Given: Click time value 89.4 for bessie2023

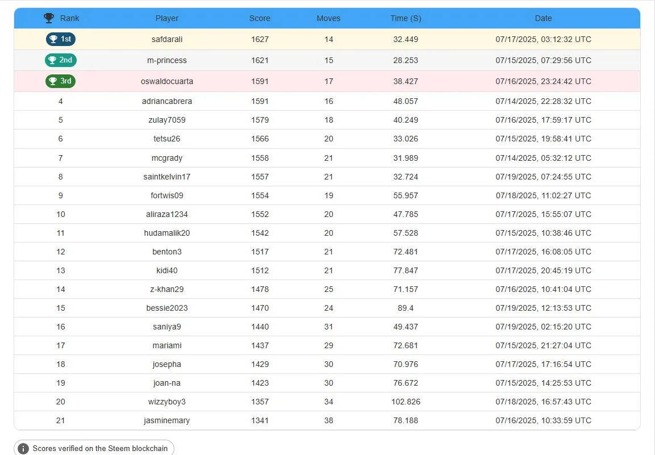Looking at the screenshot, I should [x=406, y=308].
